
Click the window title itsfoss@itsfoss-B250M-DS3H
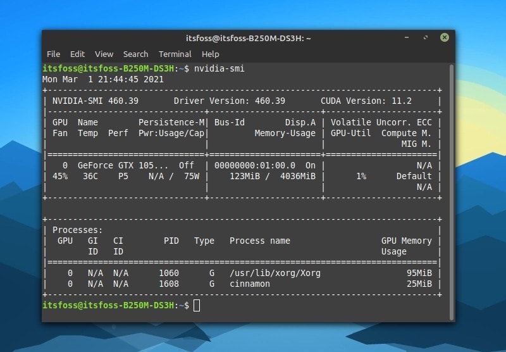pyautogui.click(x=248, y=39)
